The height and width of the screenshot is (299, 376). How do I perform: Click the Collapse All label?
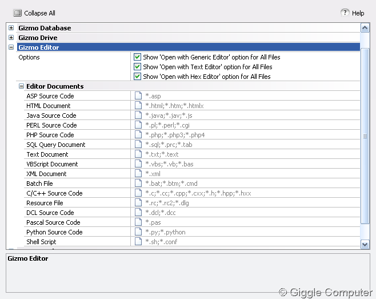39,13
